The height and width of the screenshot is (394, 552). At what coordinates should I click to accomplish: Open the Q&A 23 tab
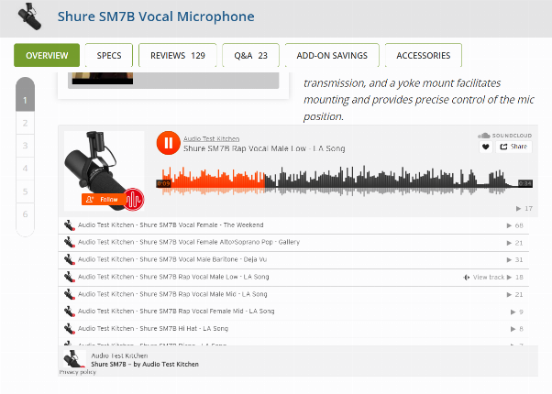pyautogui.click(x=250, y=56)
